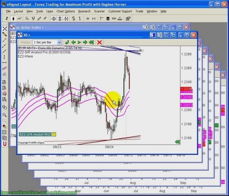Click the magenta 1.22182 price label
This screenshot has height=196, width=229.
[x=186, y=97]
